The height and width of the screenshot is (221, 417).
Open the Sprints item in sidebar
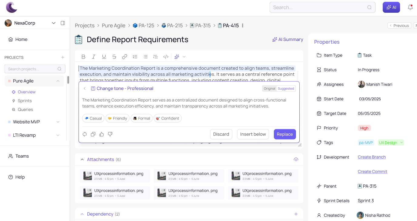[25, 101]
